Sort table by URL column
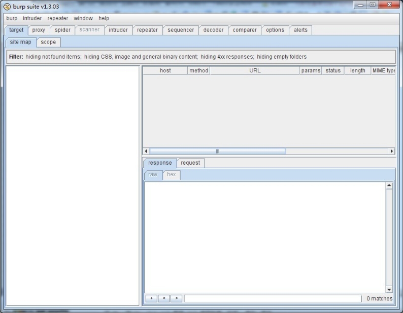The height and width of the screenshot is (313, 403). click(x=255, y=70)
